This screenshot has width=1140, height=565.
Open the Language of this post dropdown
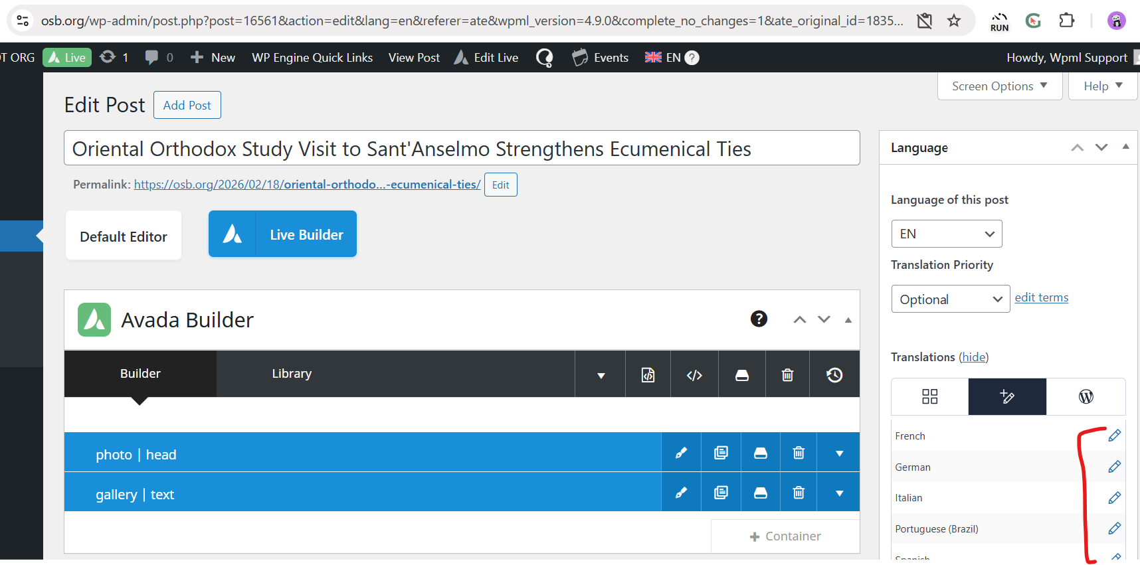point(946,234)
